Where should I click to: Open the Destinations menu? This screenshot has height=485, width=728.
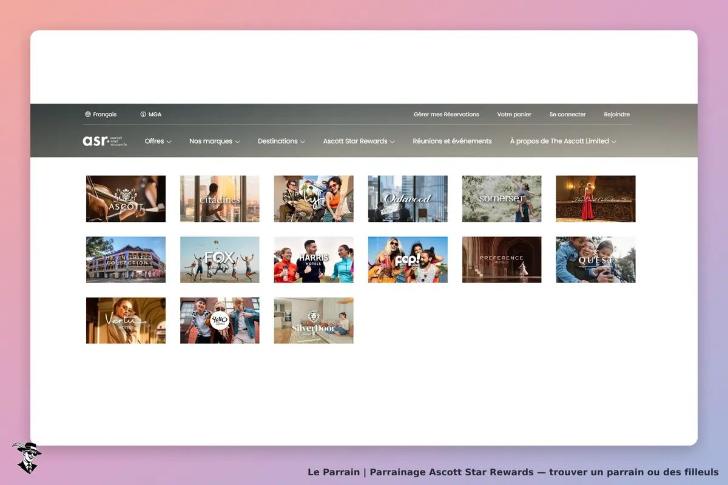pyautogui.click(x=281, y=141)
